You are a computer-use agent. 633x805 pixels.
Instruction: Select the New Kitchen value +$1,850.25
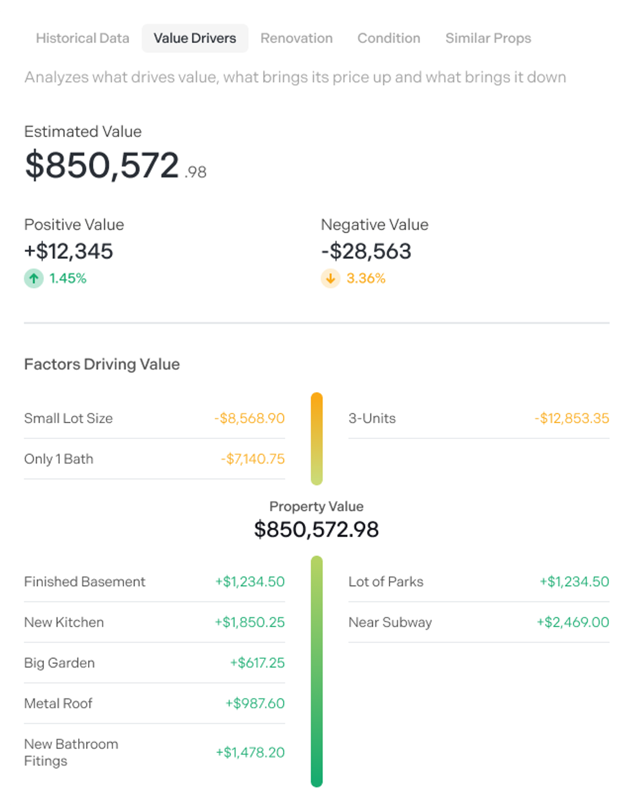point(250,622)
